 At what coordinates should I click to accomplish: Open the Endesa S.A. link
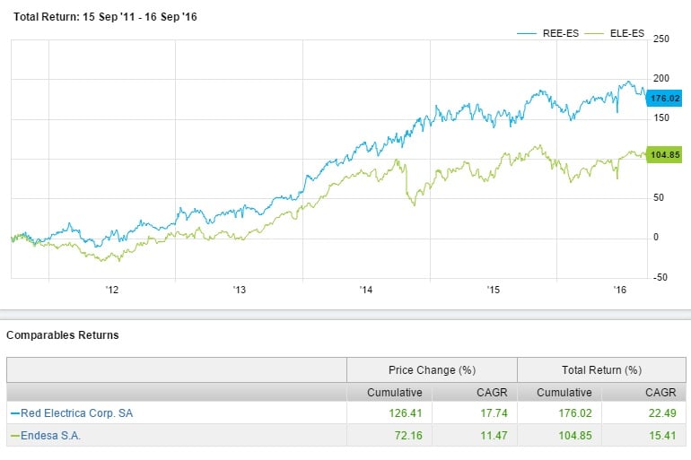click(x=48, y=435)
